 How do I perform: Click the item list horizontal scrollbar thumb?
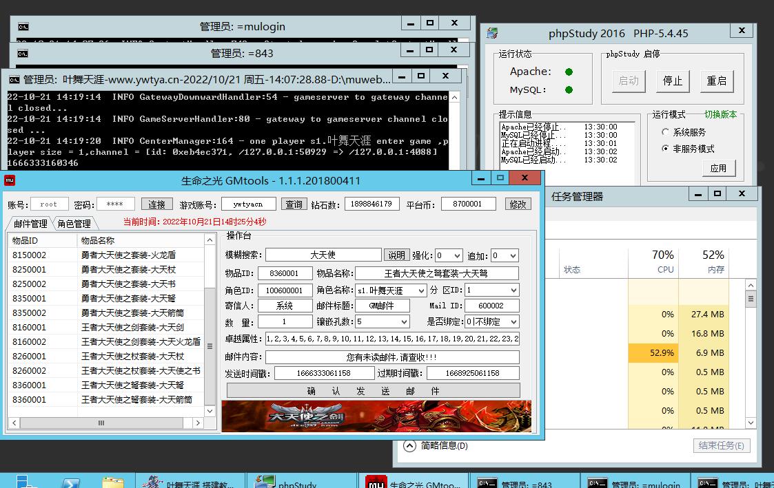click(101, 423)
